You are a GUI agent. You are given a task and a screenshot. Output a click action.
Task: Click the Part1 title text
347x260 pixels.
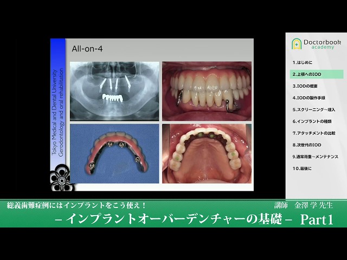coord(317,219)
